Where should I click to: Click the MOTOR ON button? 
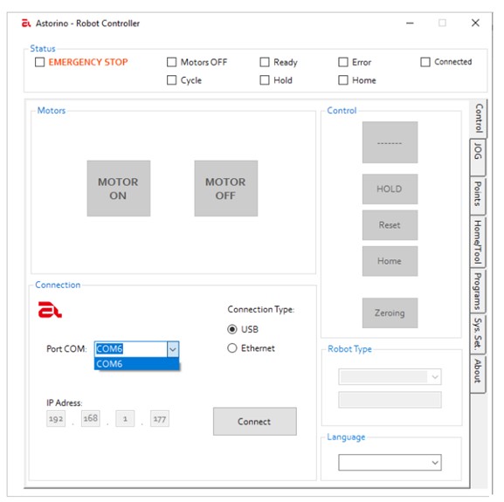tap(119, 189)
